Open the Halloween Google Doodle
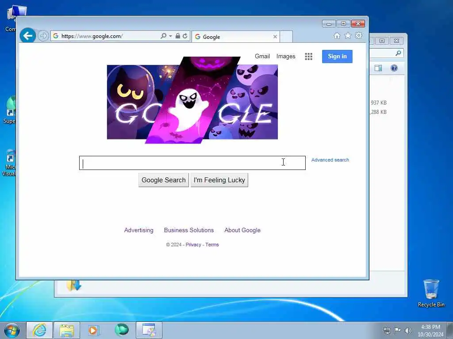453x339 pixels. click(x=192, y=100)
